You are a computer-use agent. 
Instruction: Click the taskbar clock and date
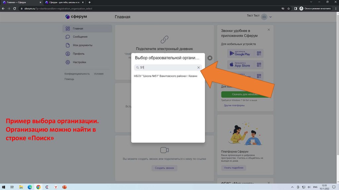[324, 187]
